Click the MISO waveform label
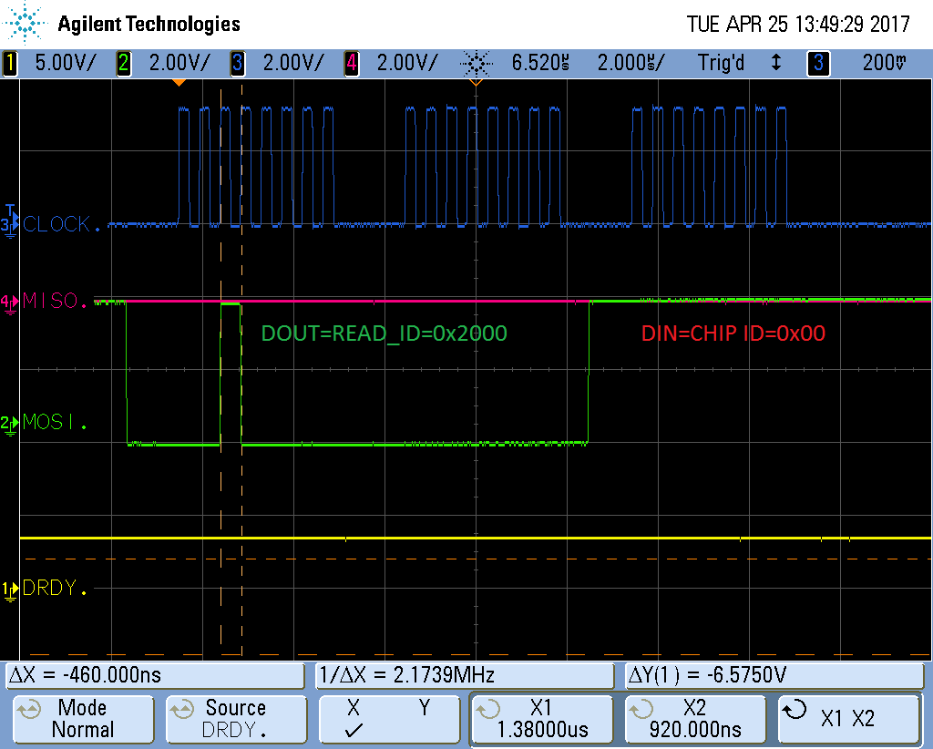 coord(54,301)
